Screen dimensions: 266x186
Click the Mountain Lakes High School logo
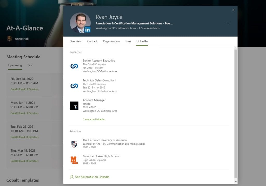[x=74, y=160]
